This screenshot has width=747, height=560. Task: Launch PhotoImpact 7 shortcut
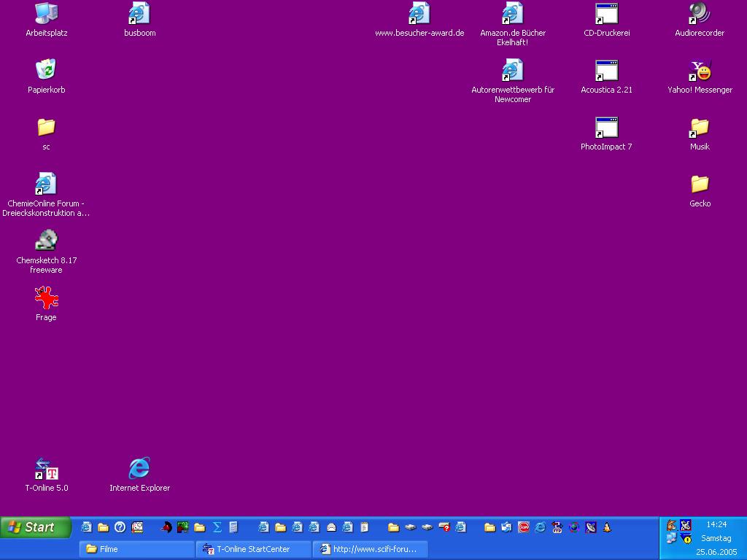pos(606,128)
